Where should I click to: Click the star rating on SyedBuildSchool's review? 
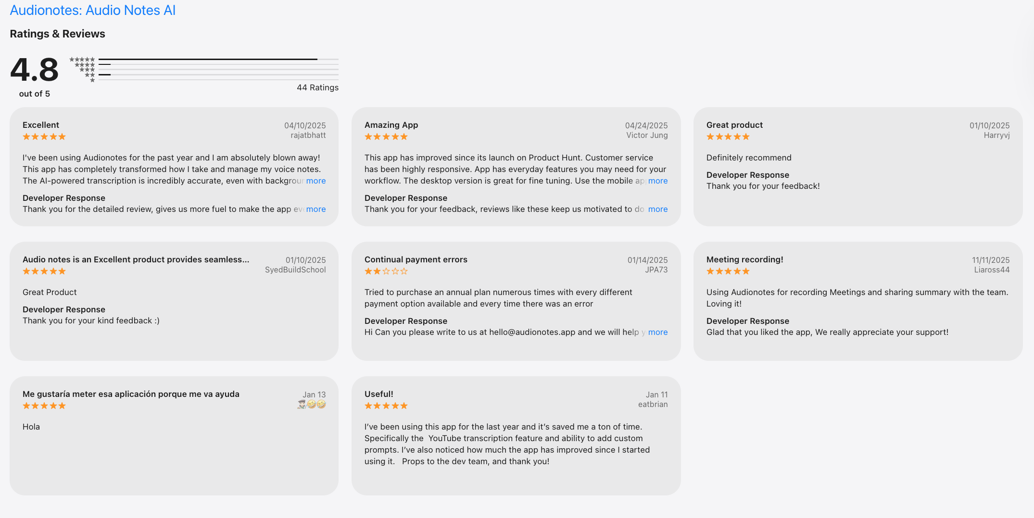pyautogui.click(x=44, y=271)
